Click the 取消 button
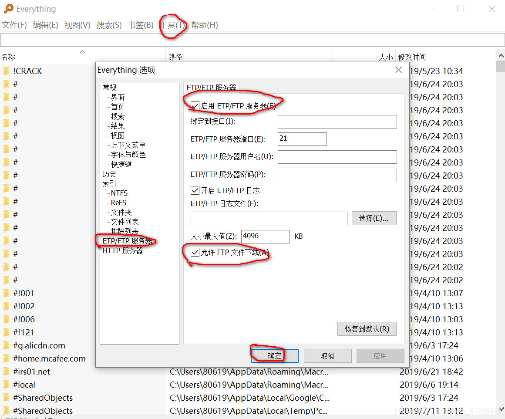505x419 pixels. point(327,356)
